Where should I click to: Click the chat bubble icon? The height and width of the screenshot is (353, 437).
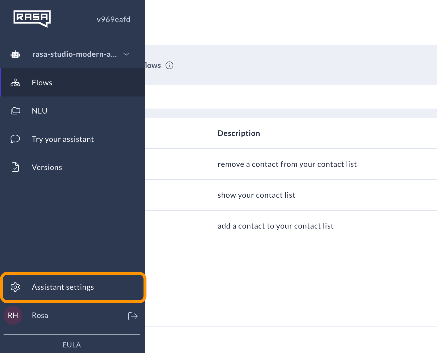pos(15,139)
